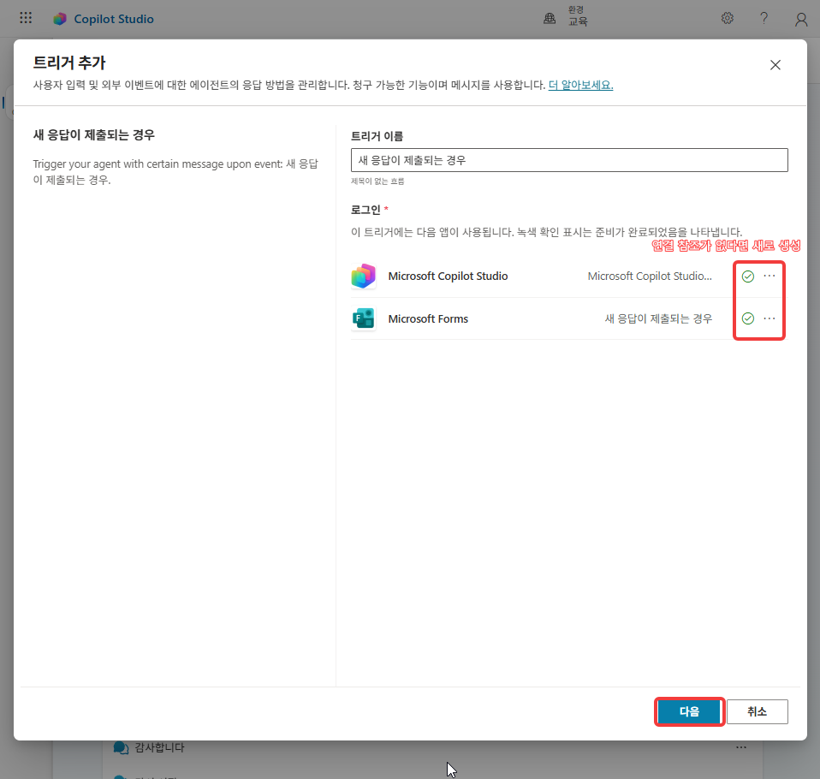Viewport: 820px width, 779px height.
Task: Open the 감사합니다 topic in background list
Action: coord(159,747)
